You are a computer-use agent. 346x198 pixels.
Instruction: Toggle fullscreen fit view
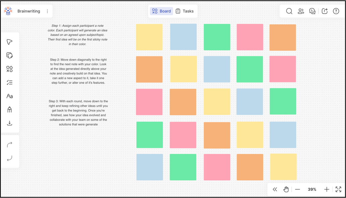(338, 189)
